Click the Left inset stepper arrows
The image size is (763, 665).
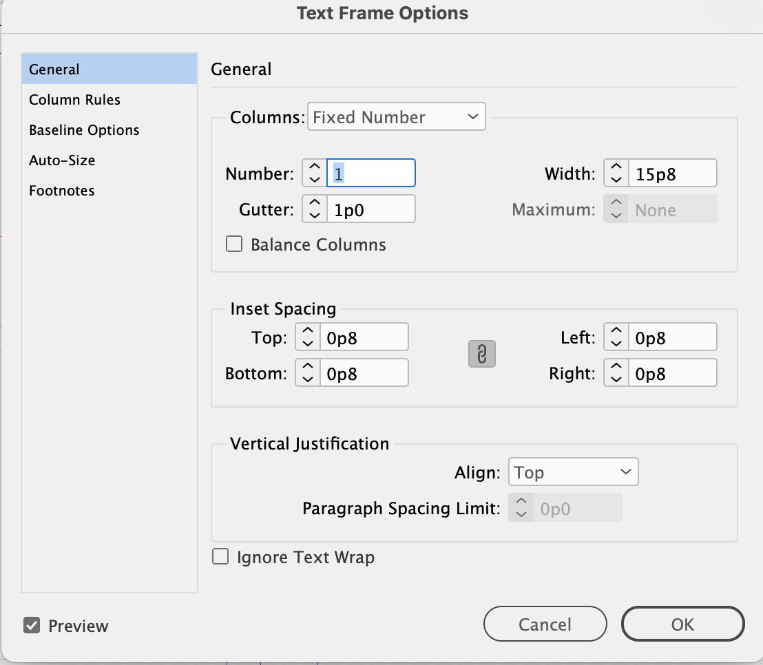coord(616,337)
